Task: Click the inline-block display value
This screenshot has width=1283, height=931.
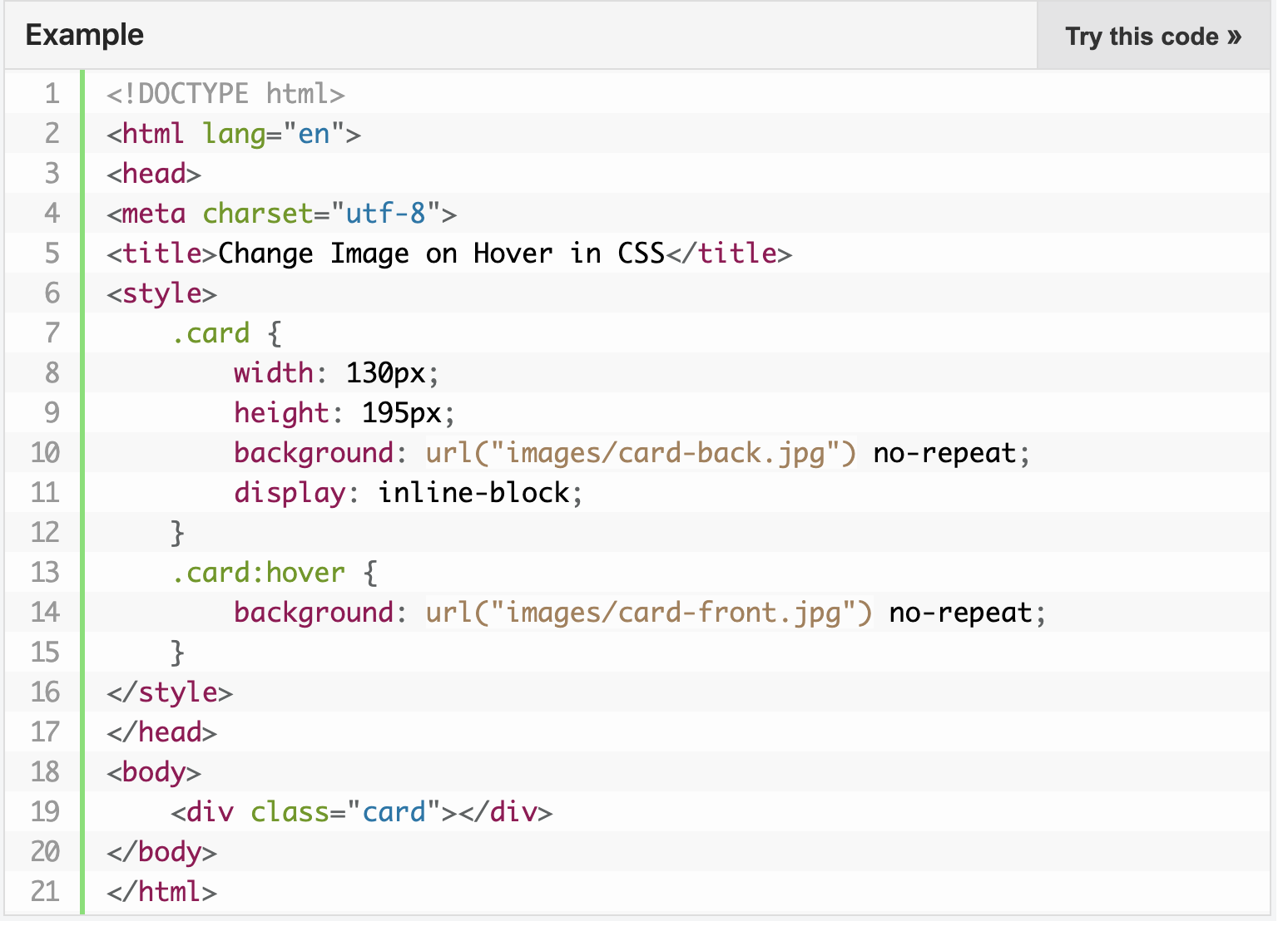Action: tap(474, 492)
